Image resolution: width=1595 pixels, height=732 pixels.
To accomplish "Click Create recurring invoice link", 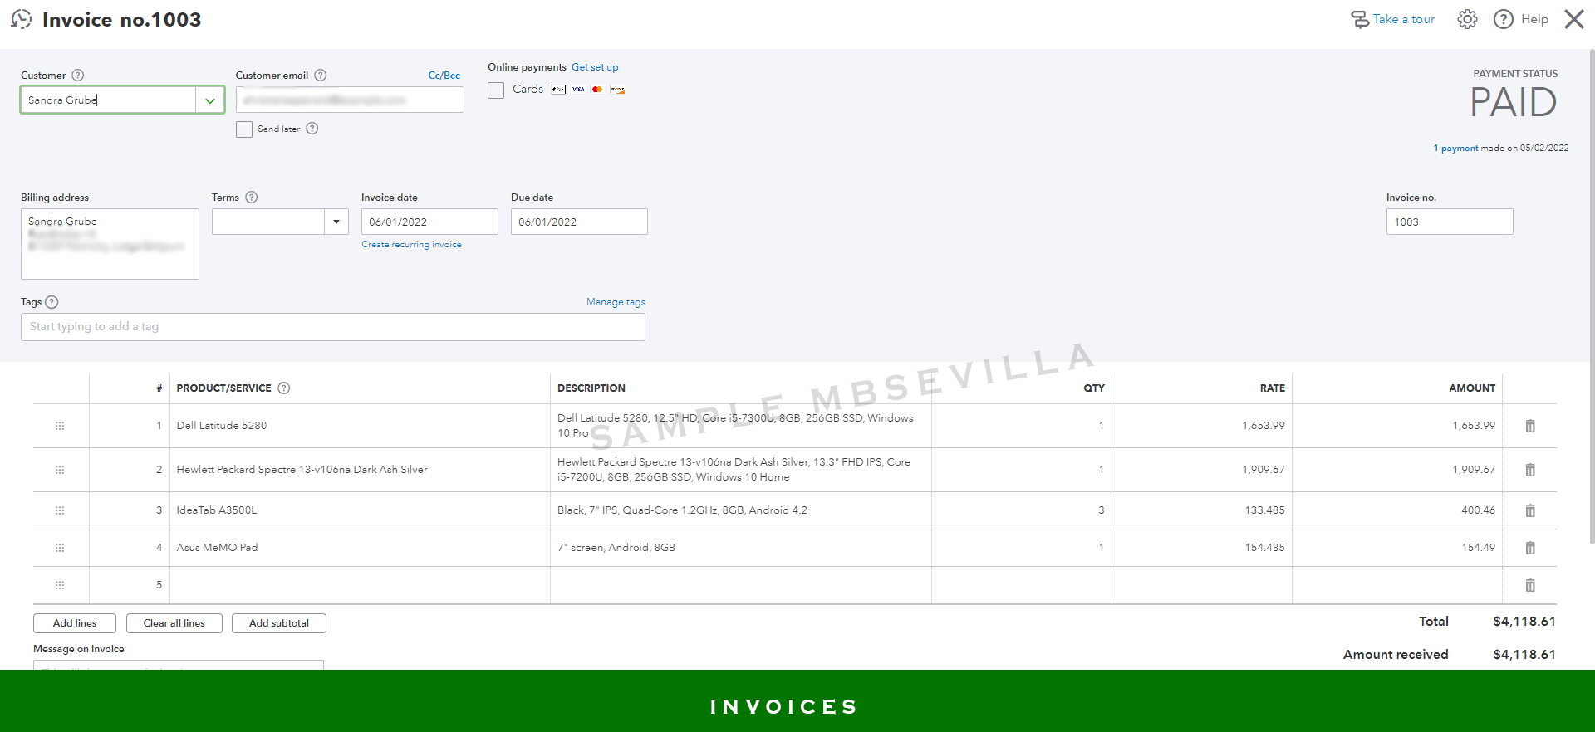I will [411, 245].
